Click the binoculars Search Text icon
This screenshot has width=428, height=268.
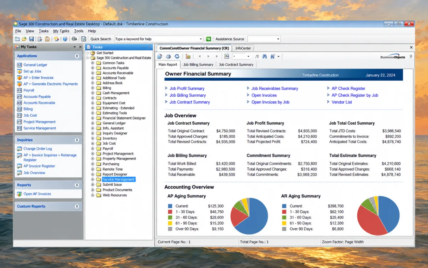(265, 56)
